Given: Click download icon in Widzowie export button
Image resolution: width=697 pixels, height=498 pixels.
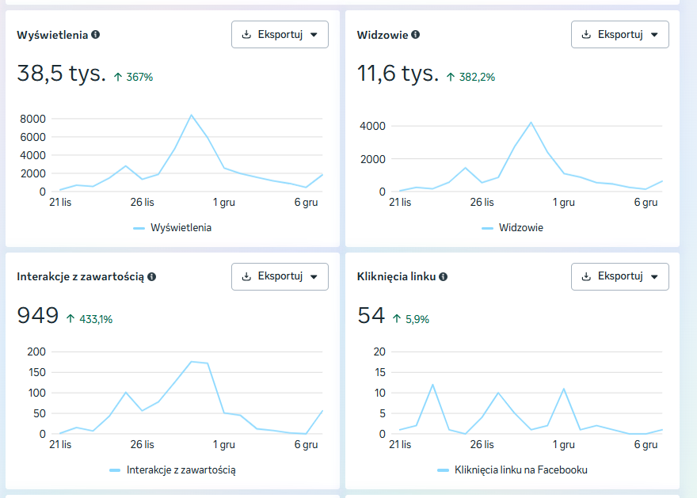Looking at the screenshot, I should 586,35.
